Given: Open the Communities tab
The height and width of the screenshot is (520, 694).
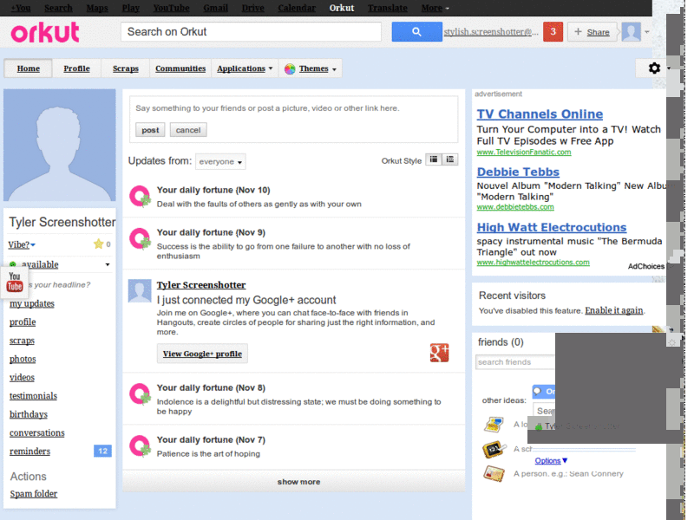Looking at the screenshot, I should 180,68.
